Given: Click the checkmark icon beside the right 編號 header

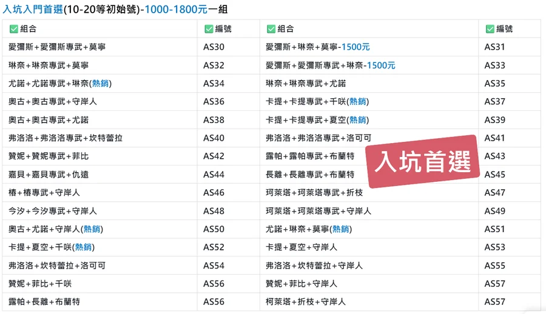Looking at the screenshot, I should pos(490,29).
